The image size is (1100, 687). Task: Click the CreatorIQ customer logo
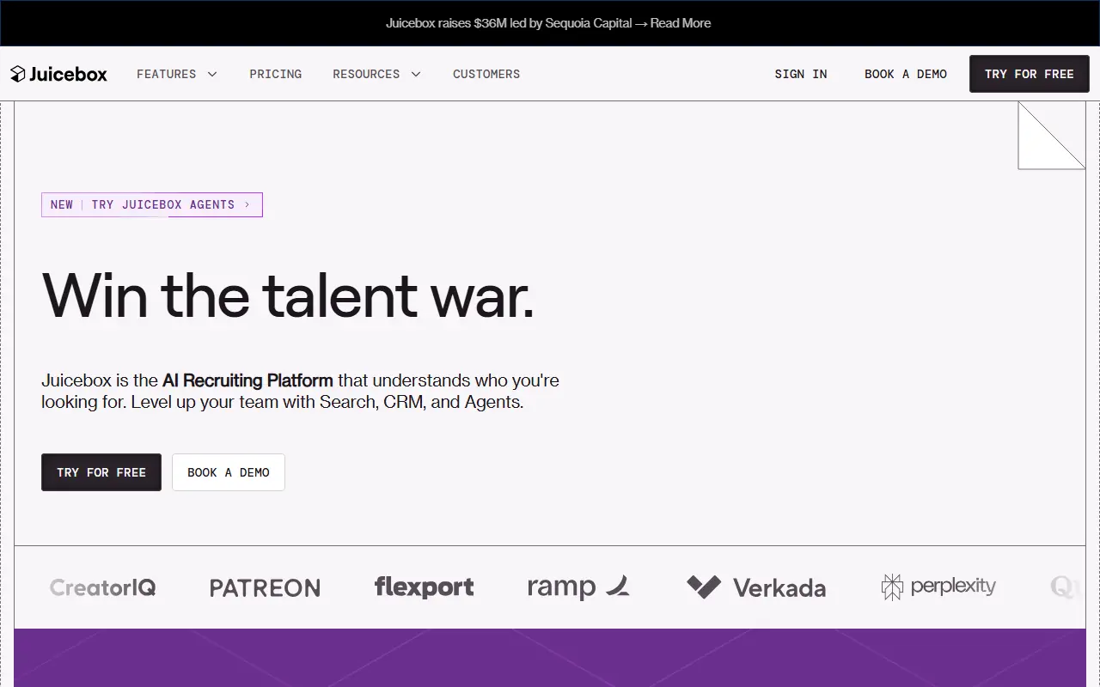click(x=102, y=587)
